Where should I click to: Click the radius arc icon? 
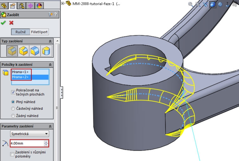5,143
